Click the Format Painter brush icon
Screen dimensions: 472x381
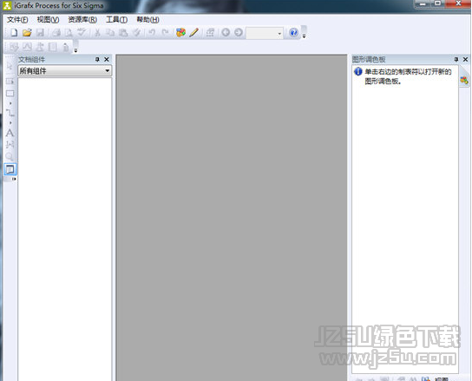click(x=137, y=32)
